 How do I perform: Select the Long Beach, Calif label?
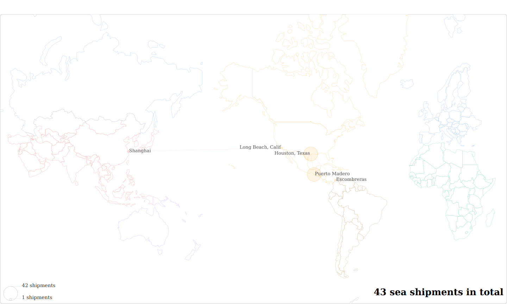click(x=260, y=147)
